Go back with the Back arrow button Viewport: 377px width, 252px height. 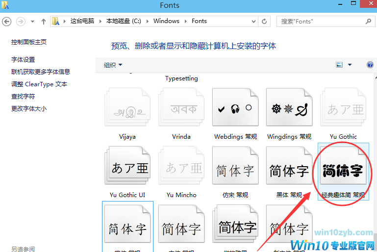7,22
